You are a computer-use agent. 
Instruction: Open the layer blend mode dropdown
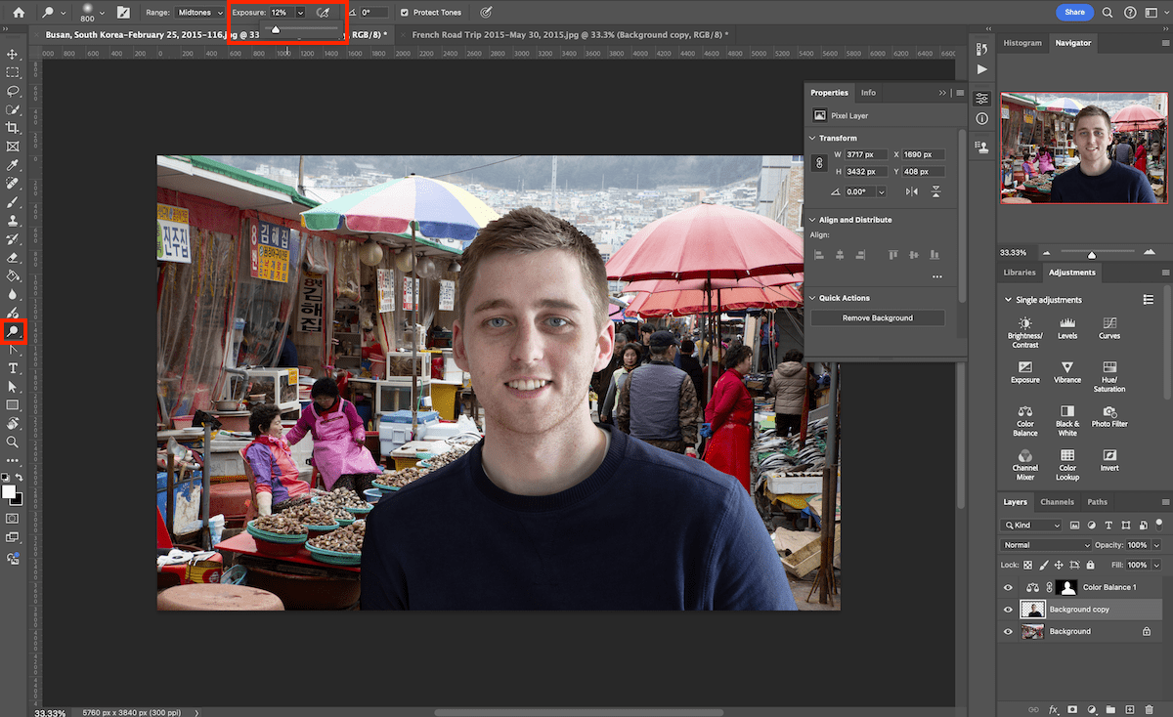(1045, 545)
